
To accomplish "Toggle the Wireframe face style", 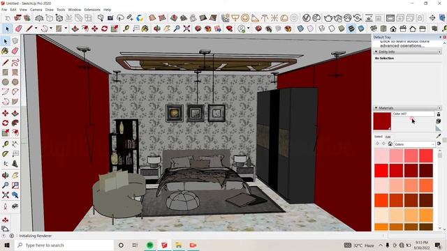I will [321, 29].
